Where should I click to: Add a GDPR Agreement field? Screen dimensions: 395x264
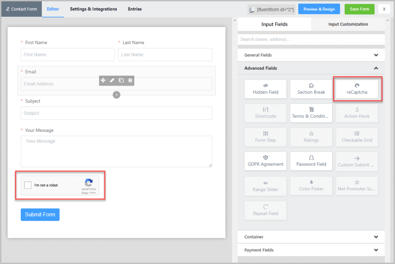(x=265, y=161)
